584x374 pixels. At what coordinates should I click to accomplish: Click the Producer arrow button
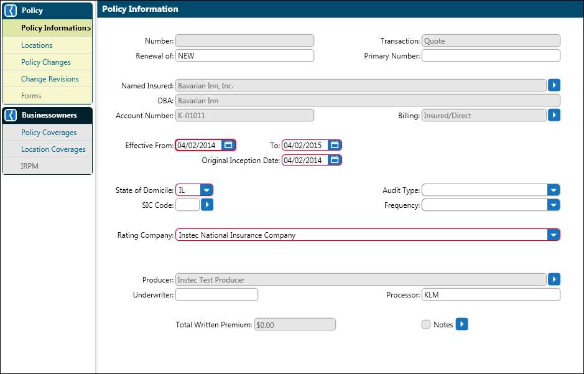click(x=554, y=279)
